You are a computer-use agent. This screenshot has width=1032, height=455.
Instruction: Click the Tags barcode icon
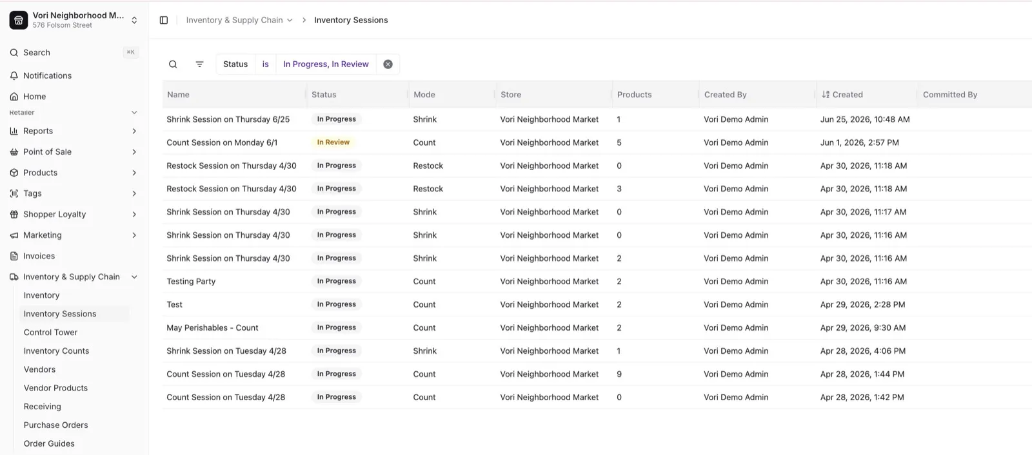(x=14, y=193)
